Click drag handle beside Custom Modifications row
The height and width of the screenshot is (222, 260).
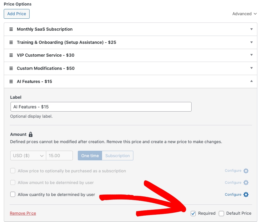11,68
